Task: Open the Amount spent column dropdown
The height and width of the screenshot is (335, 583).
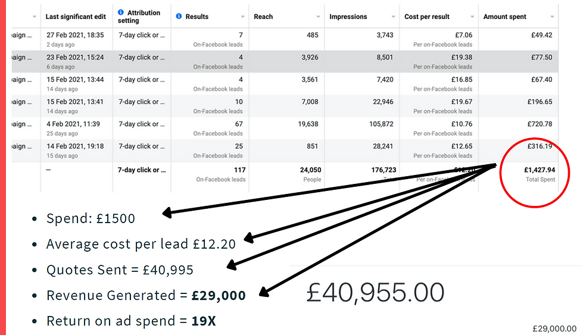Action: [x=552, y=17]
